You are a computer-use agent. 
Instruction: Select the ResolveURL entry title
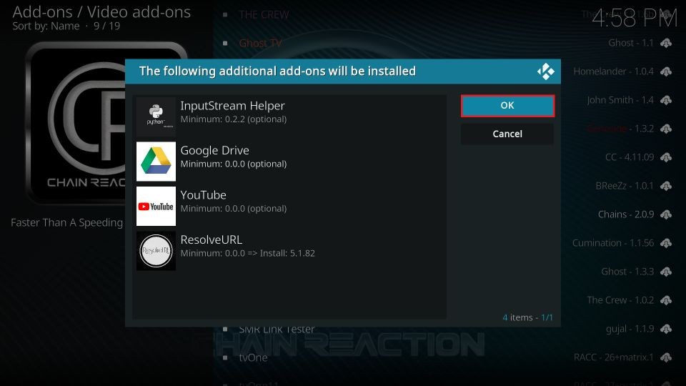[212, 240]
